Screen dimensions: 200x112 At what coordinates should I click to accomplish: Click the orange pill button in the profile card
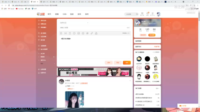(152, 35)
